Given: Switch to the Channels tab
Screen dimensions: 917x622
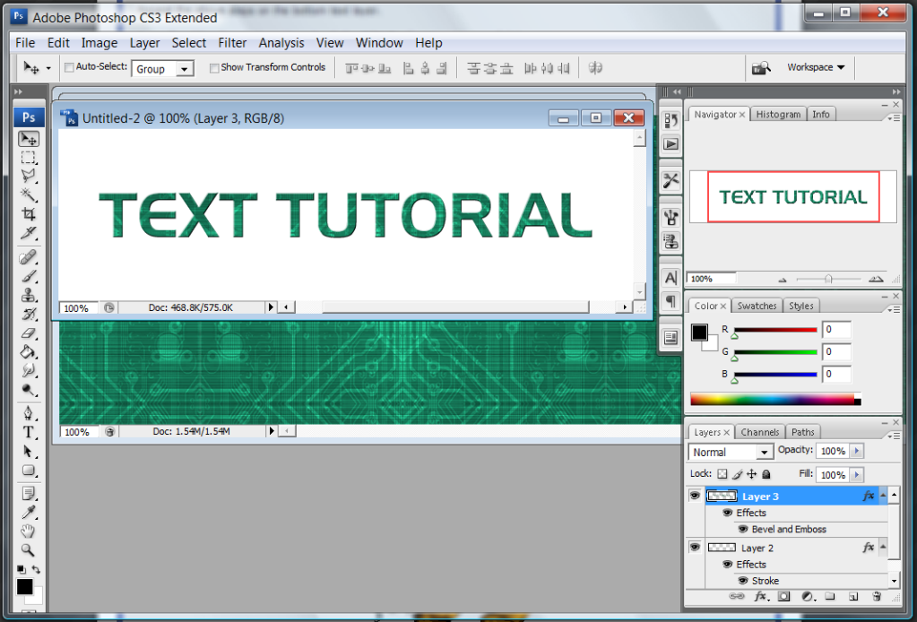Looking at the screenshot, I should 760,432.
